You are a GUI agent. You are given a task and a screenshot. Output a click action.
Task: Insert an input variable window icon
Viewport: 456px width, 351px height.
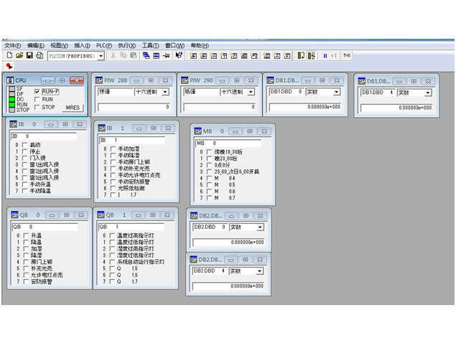point(193,55)
